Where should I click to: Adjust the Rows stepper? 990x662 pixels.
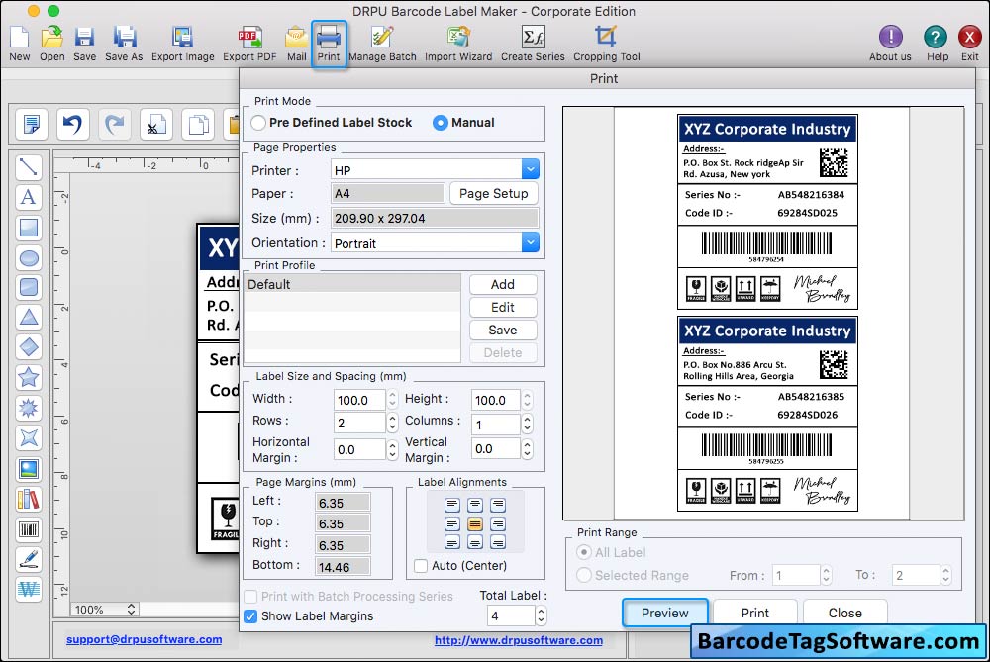click(x=392, y=423)
